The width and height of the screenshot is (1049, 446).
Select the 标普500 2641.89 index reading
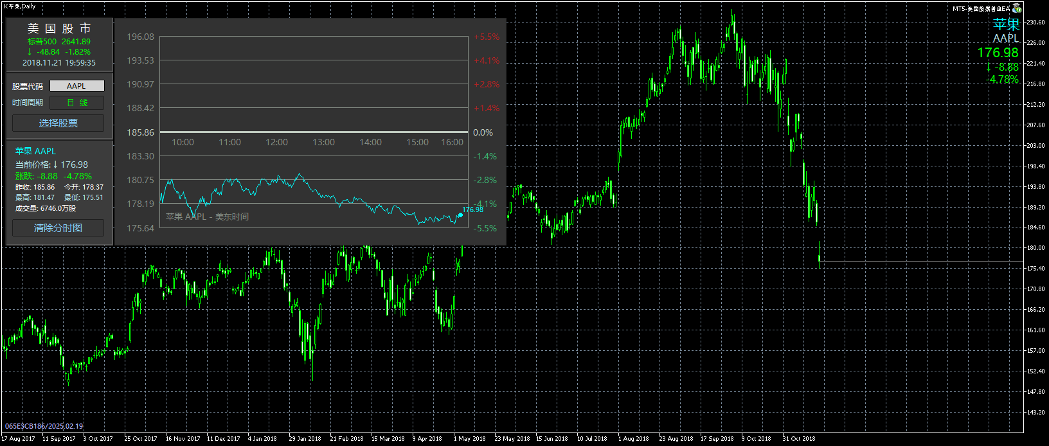click(x=59, y=42)
